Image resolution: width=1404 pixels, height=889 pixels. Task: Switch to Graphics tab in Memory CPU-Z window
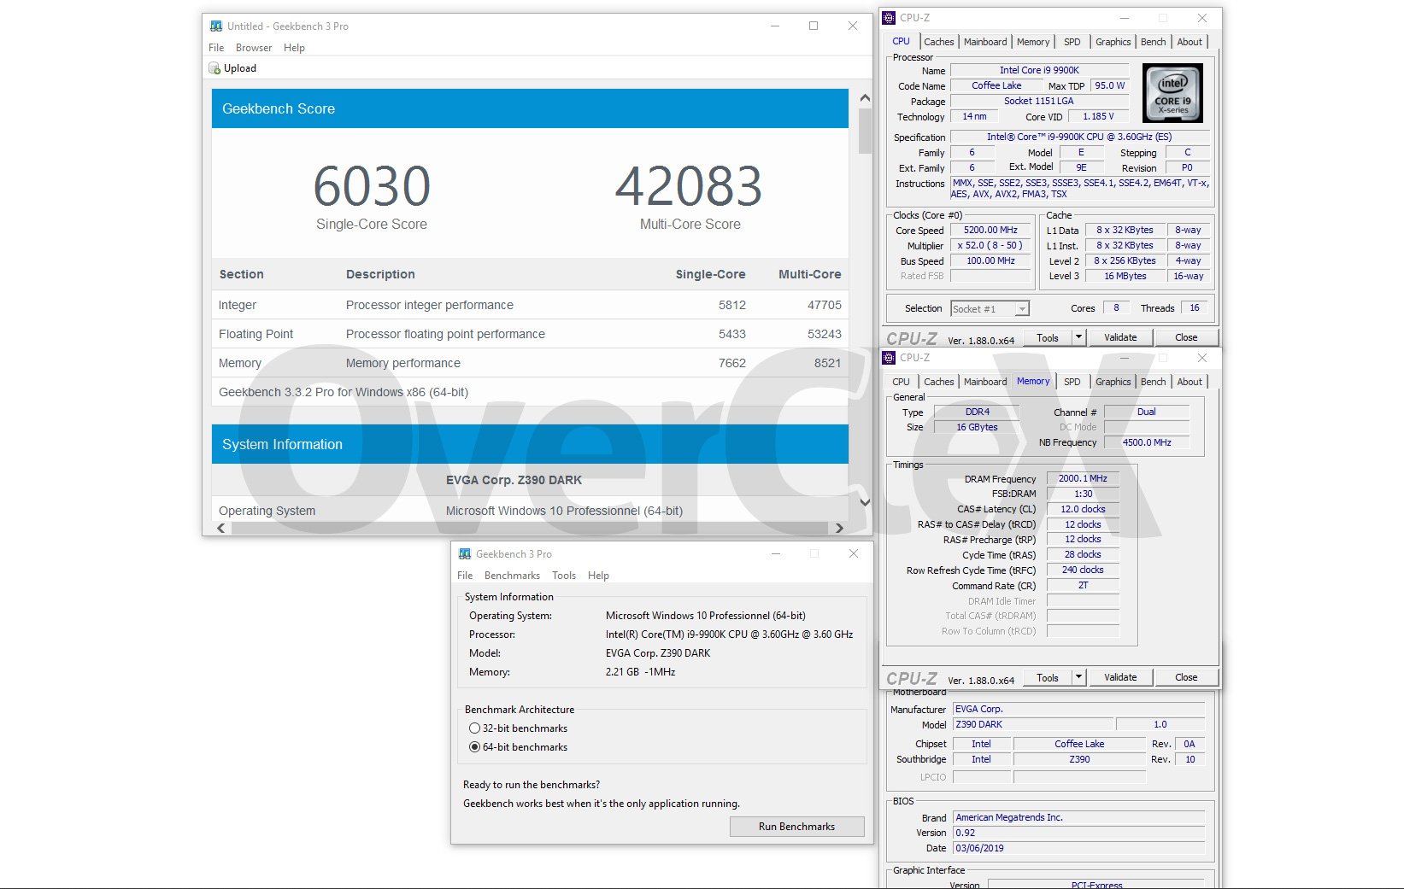pos(1113,382)
